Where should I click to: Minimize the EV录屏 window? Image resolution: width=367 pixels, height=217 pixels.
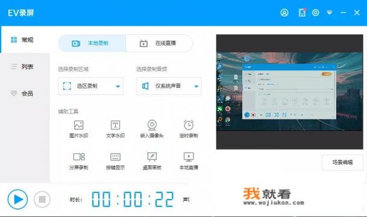coord(343,13)
